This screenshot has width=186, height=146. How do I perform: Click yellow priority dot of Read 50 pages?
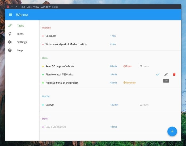click(43, 66)
